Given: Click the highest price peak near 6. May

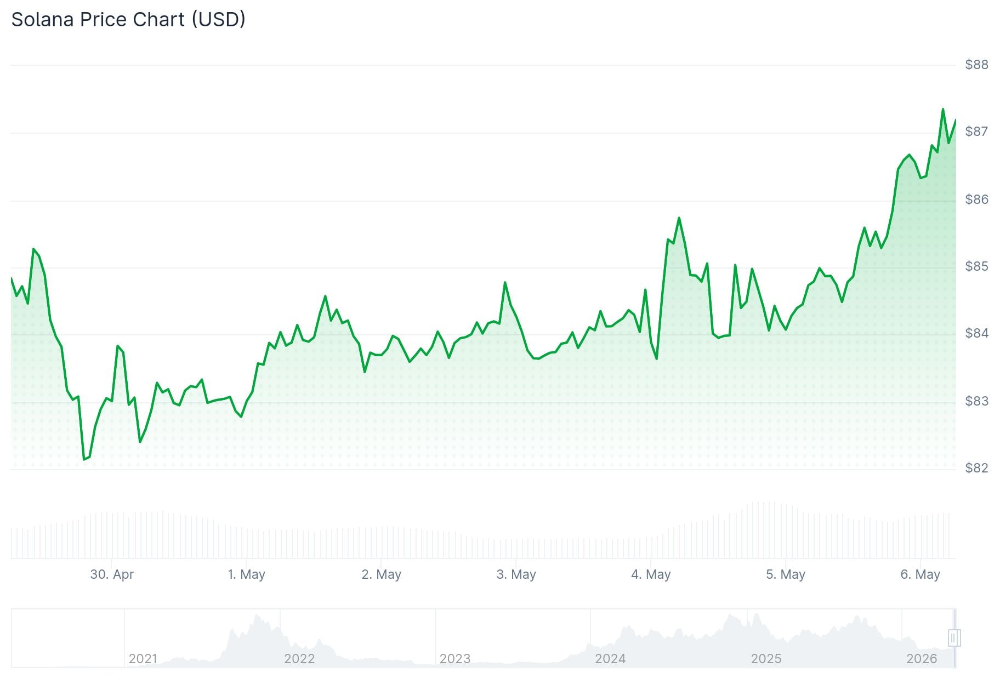Looking at the screenshot, I should point(943,109).
